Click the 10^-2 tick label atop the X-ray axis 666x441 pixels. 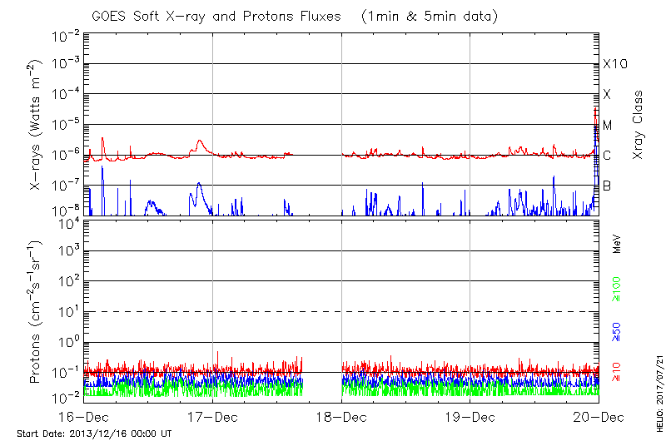(x=65, y=35)
